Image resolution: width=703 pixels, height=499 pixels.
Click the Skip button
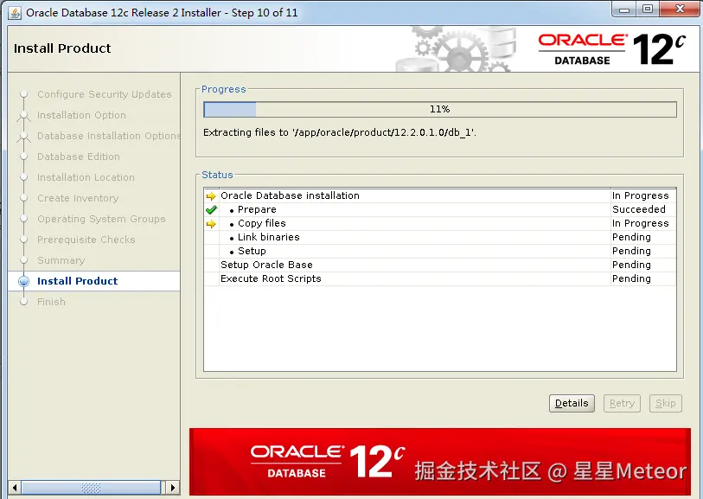[665, 403]
